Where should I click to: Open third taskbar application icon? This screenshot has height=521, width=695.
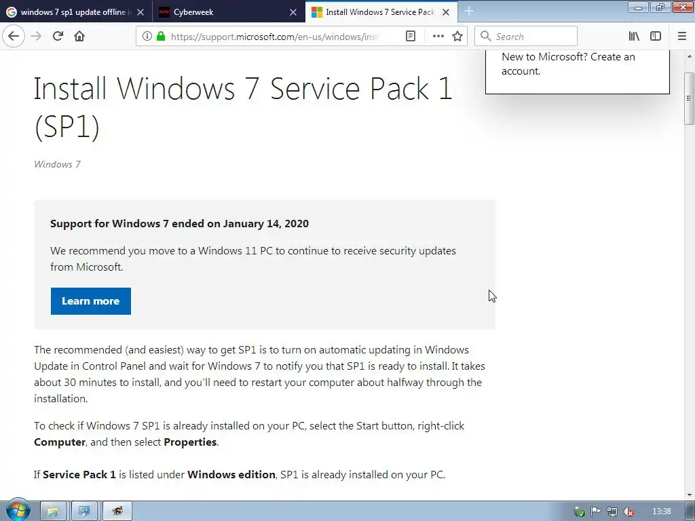(x=117, y=512)
